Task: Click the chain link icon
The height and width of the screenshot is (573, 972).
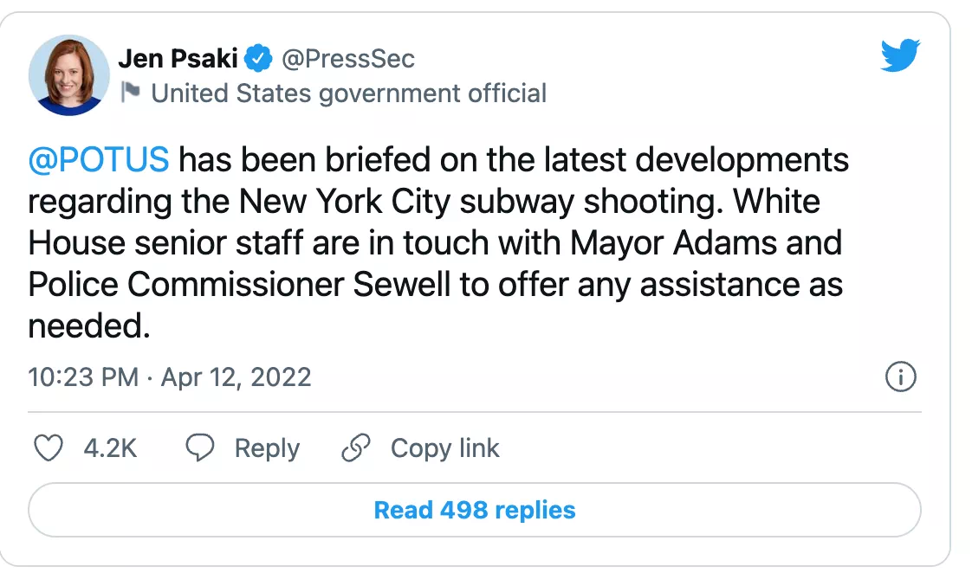Action: tap(356, 447)
